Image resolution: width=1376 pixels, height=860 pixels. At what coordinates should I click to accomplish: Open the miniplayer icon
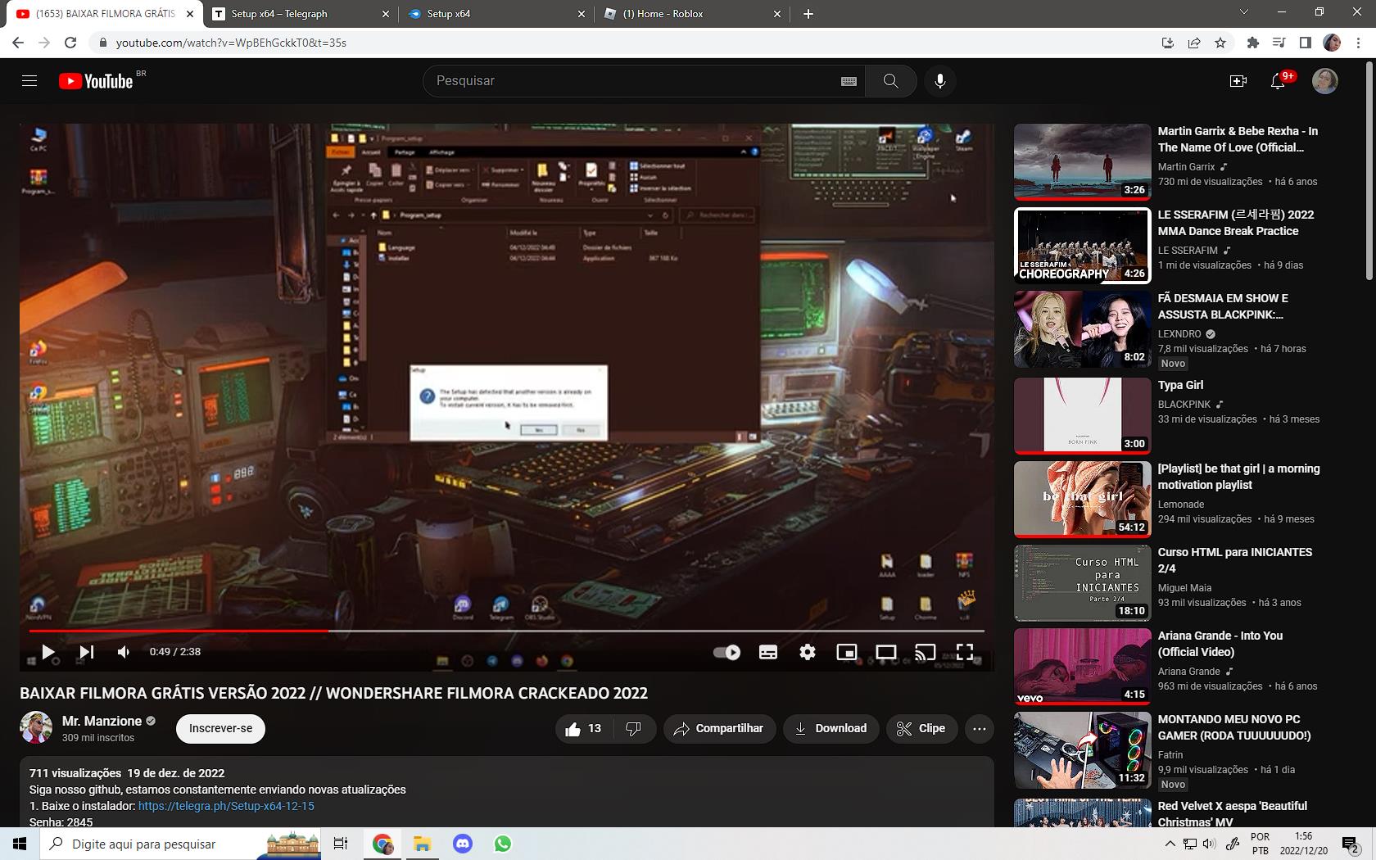click(x=846, y=652)
